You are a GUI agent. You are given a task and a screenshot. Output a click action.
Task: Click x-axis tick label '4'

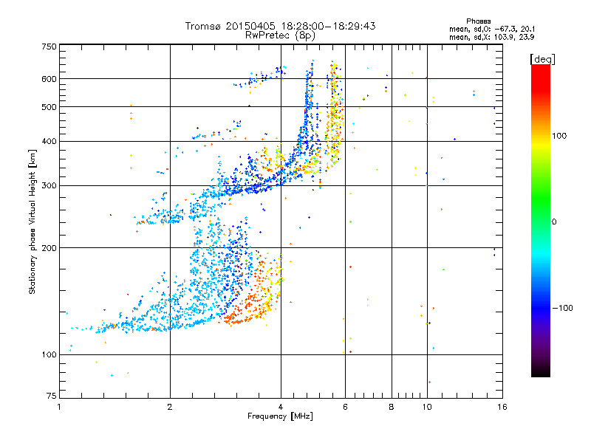(x=281, y=407)
